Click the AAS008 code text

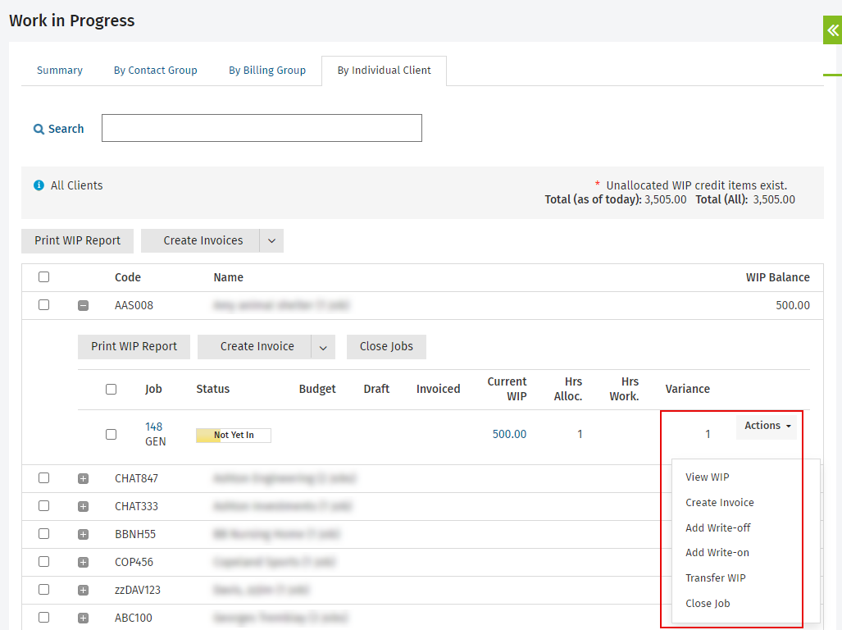134,306
